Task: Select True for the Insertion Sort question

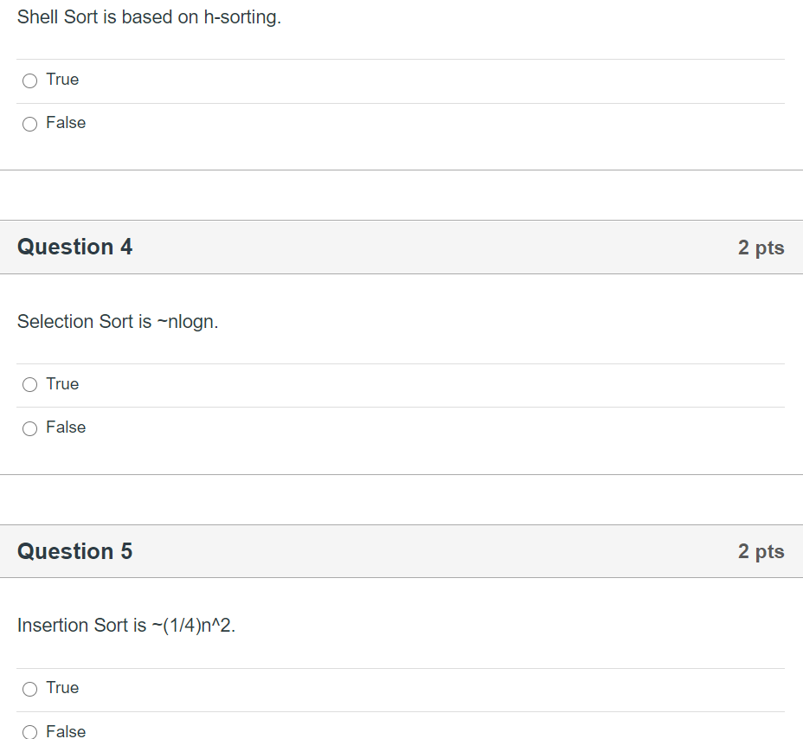Action: [29, 688]
